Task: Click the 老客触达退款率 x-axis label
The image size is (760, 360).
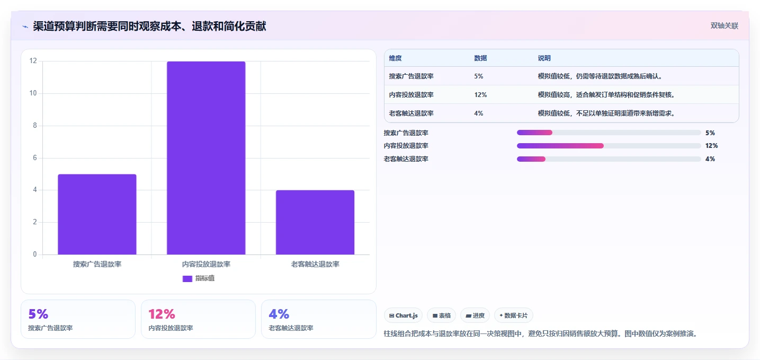Action: [x=315, y=264]
